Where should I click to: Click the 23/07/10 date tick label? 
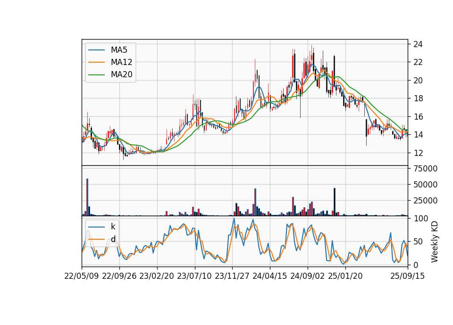coord(194,276)
